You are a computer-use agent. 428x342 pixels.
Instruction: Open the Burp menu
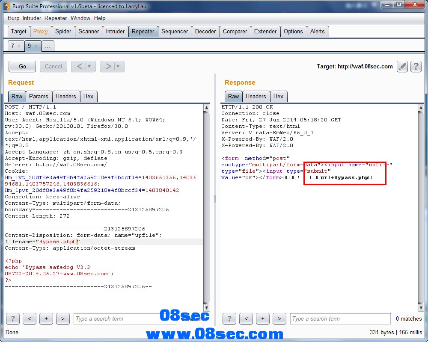point(13,18)
